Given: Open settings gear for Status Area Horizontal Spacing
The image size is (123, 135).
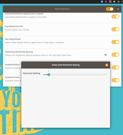Looking at the screenshot, I should (x=105, y=55).
